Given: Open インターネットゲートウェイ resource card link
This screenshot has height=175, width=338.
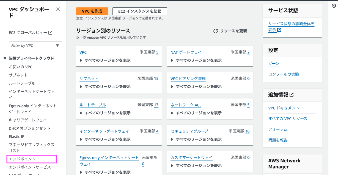Looking at the screenshot, I should tap(104, 131).
